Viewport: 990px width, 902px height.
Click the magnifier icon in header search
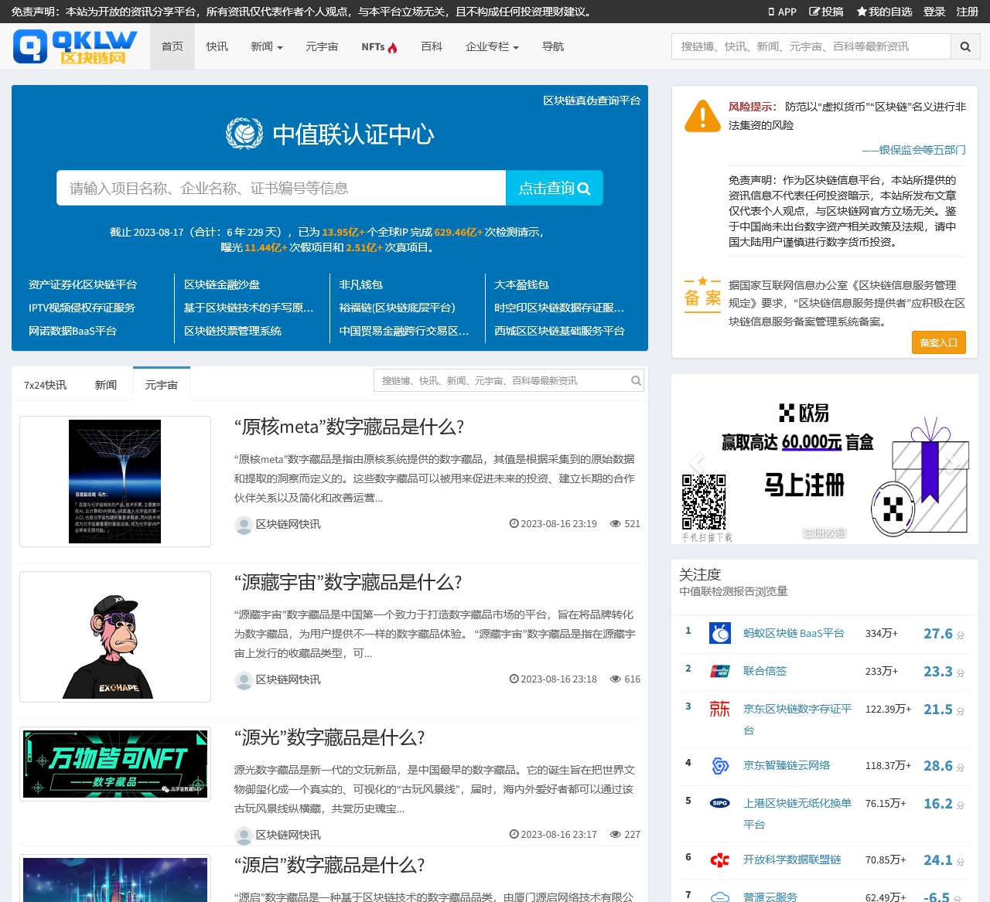[964, 46]
